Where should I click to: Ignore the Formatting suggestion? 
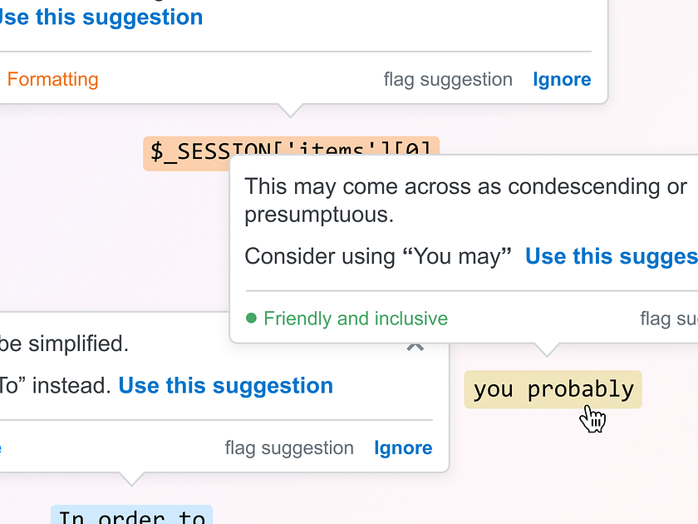click(x=562, y=80)
